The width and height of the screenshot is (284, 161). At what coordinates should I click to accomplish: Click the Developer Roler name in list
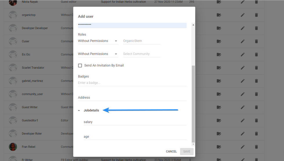click(32, 134)
